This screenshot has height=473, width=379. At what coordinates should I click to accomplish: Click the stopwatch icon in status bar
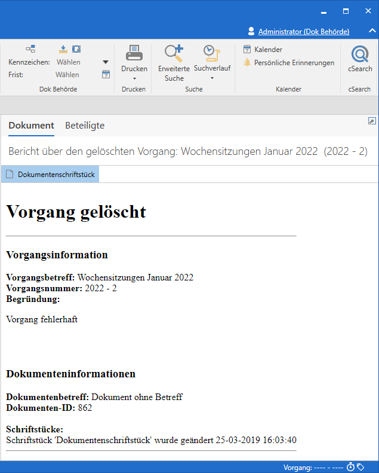point(351,467)
